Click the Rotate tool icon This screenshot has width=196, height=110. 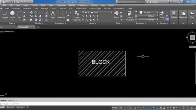[x=36, y=12]
